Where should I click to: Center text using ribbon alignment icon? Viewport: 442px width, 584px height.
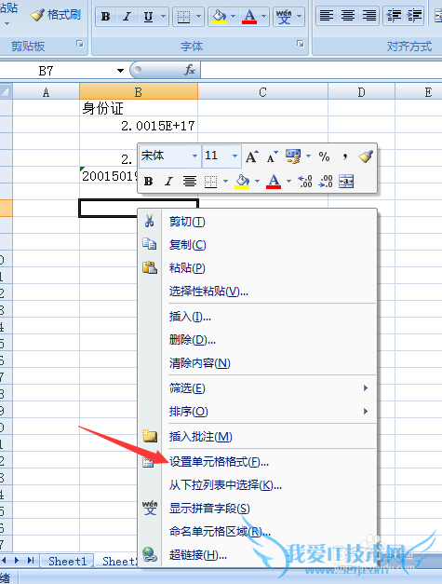point(348,16)
